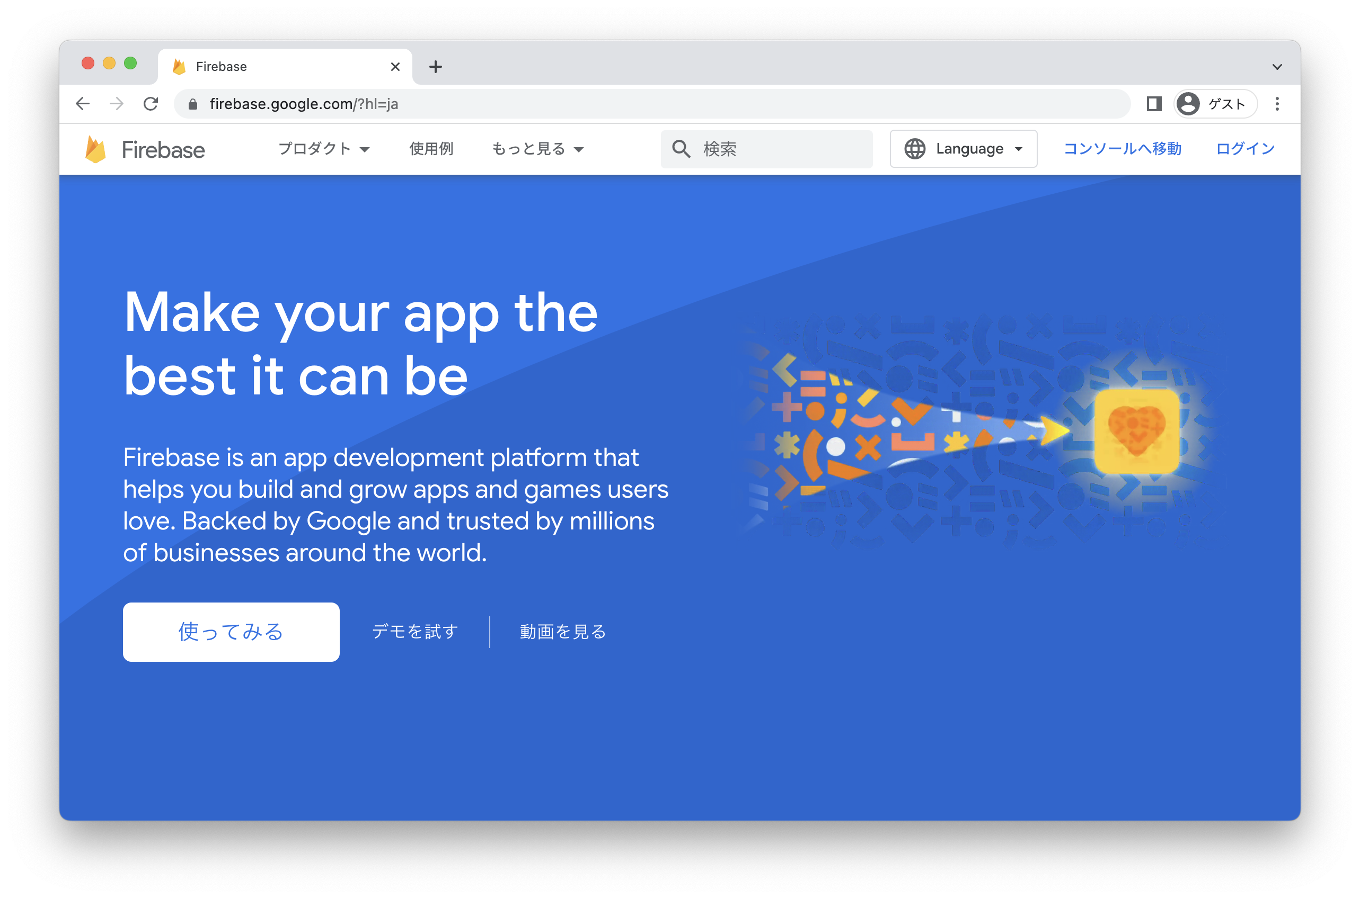This screenshot has width=1360, height=899.
Task: Click the lock icon in address bar
Action: [193, 104]
